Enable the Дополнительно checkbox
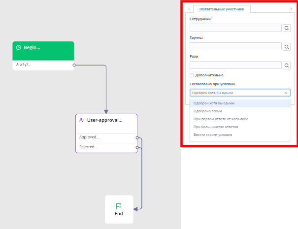The image size is (298, 229). (x=192, y=75)
